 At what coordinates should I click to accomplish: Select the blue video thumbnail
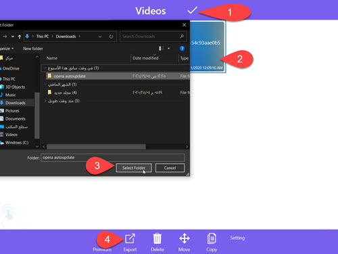(x=208, y=47)
